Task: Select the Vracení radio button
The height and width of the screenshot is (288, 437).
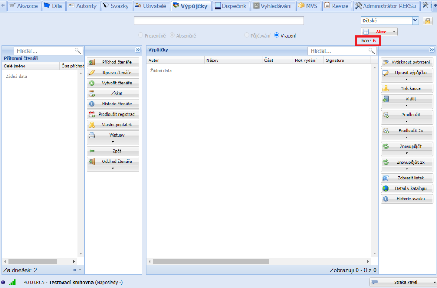Action: coord(277,35)
